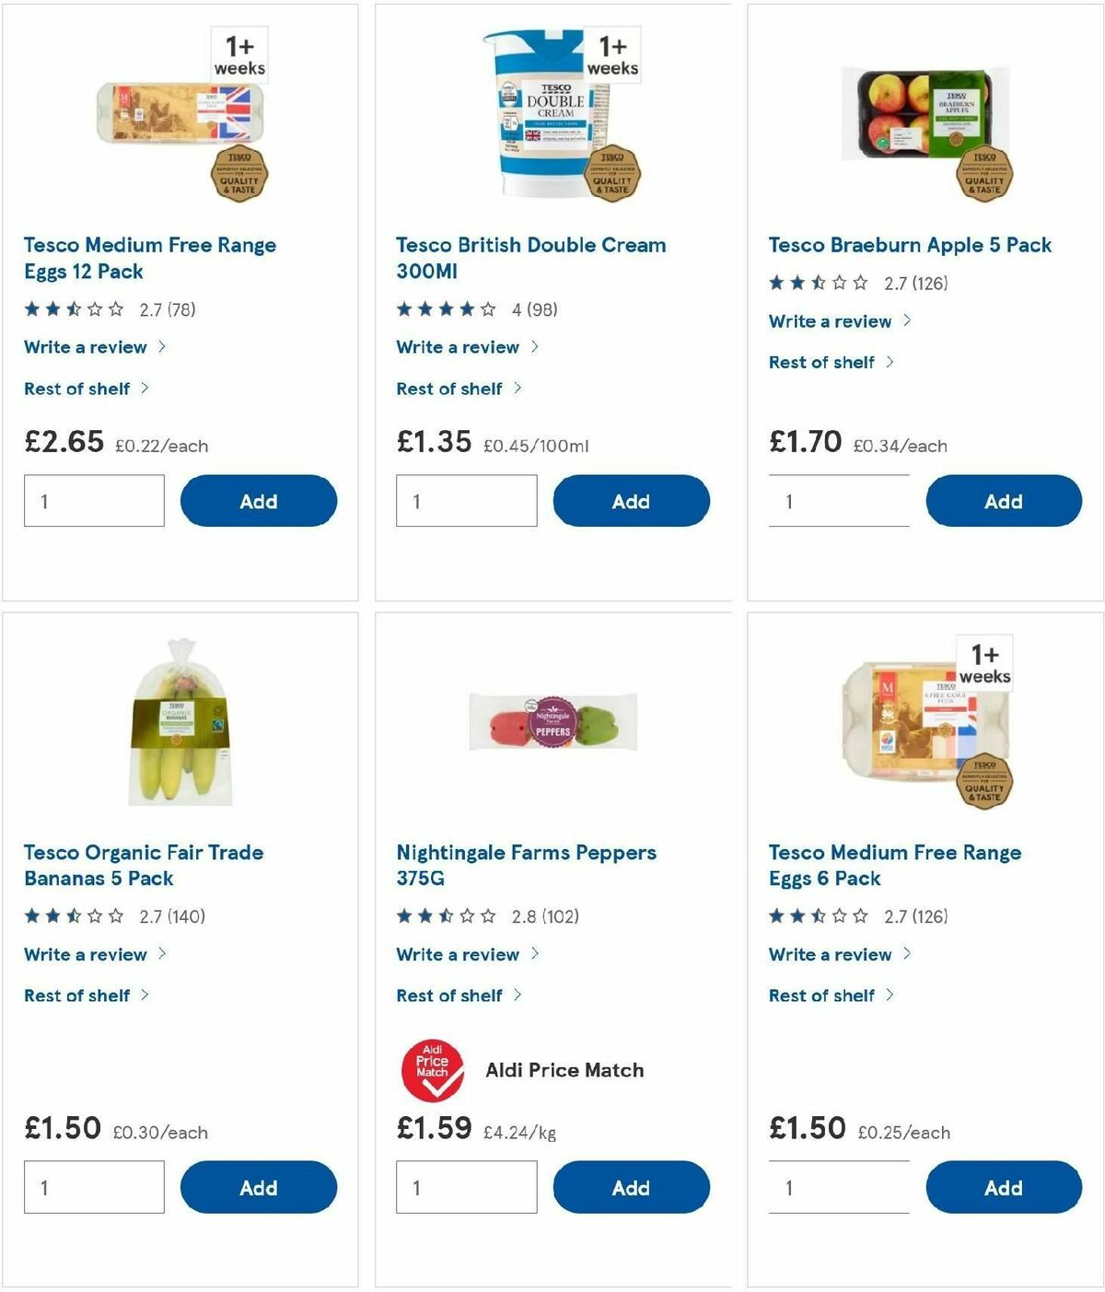Open Tesco Medium Free Range Eggs 12 Pack page
1105x1292 pixels.
pyautogui.click(x=150, y=258)
